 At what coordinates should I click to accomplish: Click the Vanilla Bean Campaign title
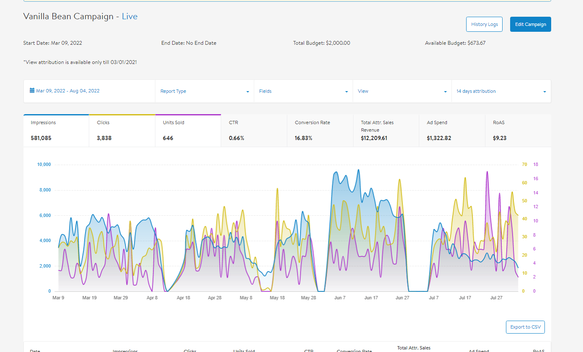coord(68,16)
